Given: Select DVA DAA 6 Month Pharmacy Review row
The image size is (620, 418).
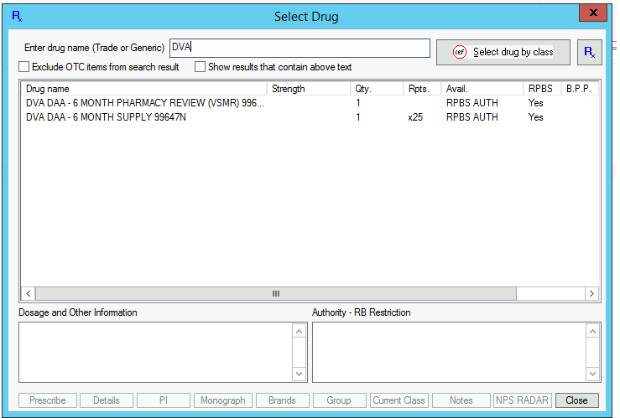Looking at the screenshot, I should [x=310, y=103].
